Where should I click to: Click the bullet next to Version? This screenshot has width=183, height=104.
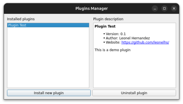coord(104,34)
